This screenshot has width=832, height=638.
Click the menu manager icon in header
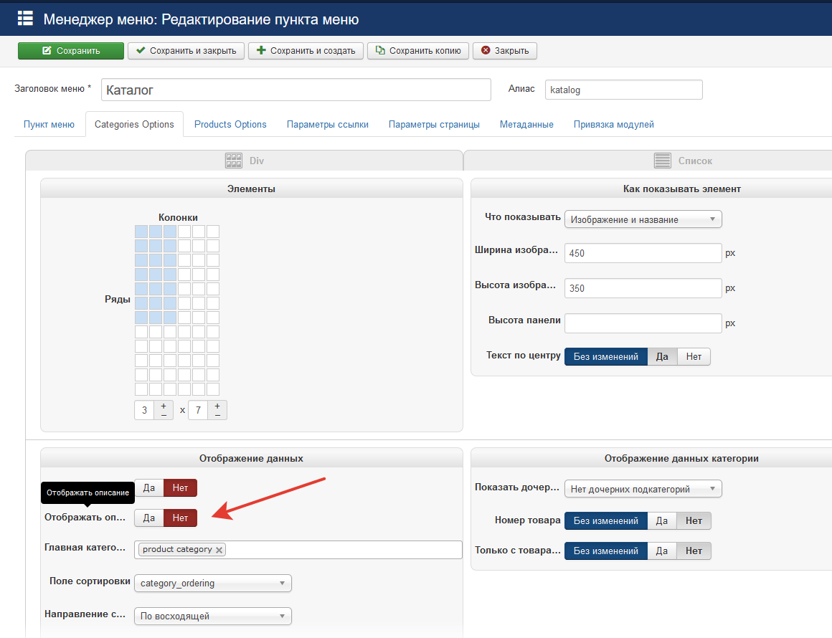point(25,19)
